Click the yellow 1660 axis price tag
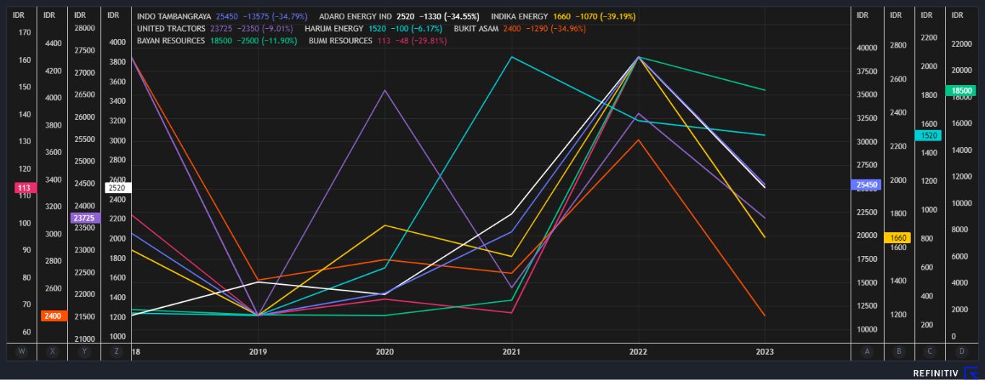The image size is (985, 380). [x=898, y=237]
